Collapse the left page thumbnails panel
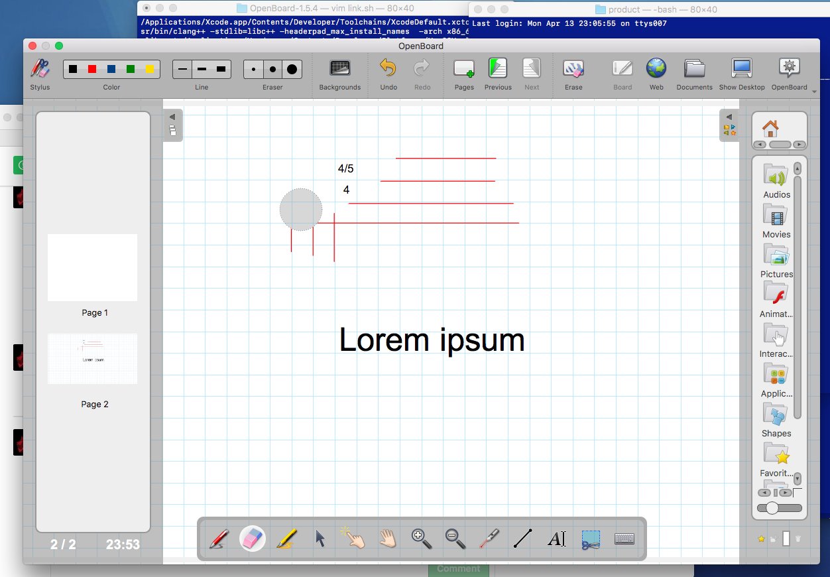The width and height of the screenshot is (830, 577). click(x=172, y=125)
